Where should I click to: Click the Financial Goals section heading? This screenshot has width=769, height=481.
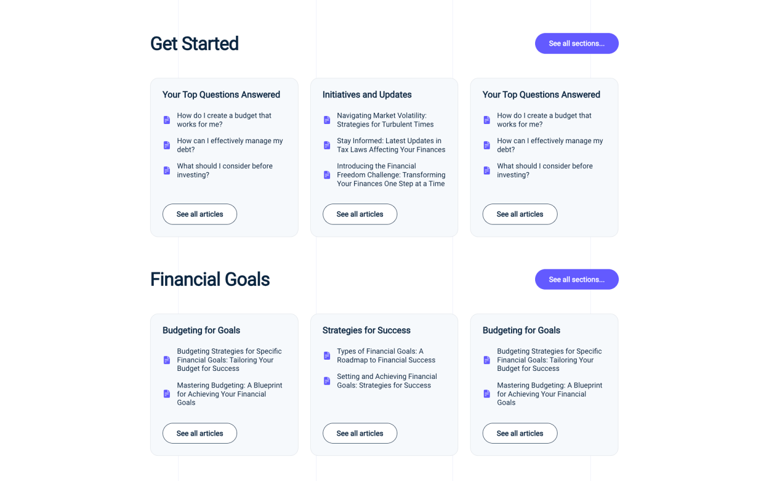click(210, 280)
